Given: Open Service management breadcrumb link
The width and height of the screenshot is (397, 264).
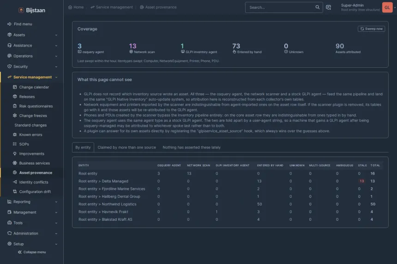Looking at the screenshot, I should 112,7.
